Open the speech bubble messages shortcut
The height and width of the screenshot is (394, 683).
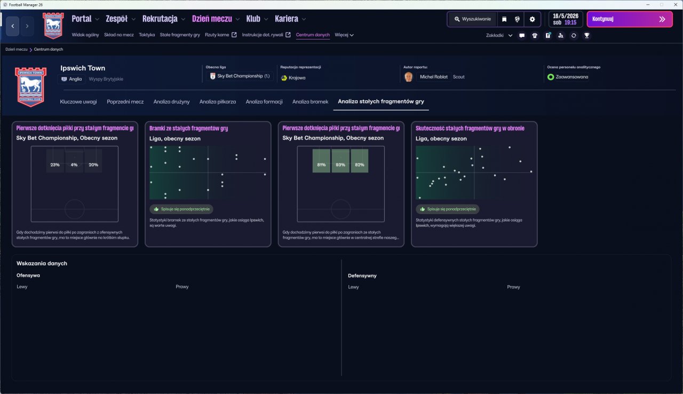tap(522, 35)
